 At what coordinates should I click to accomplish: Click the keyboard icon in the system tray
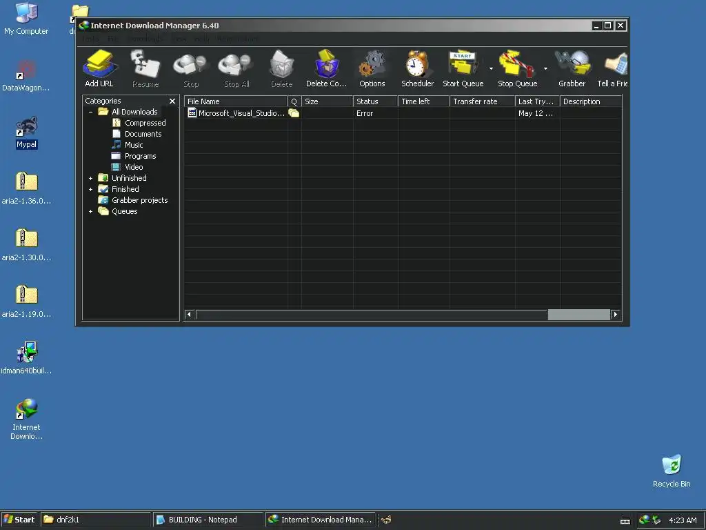click(625, 520)
